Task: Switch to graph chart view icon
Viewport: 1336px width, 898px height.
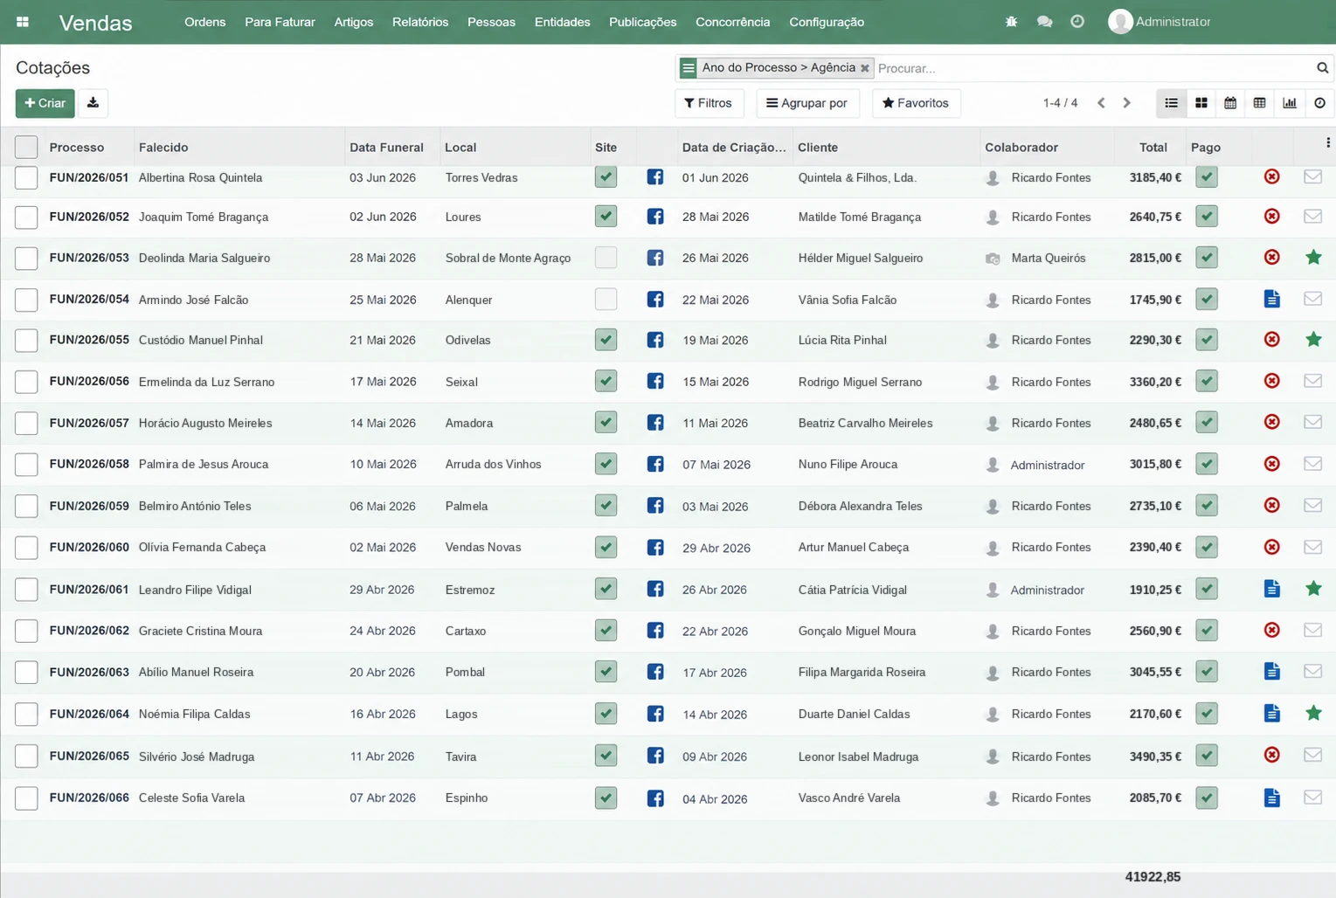Action: [1290, 103]
